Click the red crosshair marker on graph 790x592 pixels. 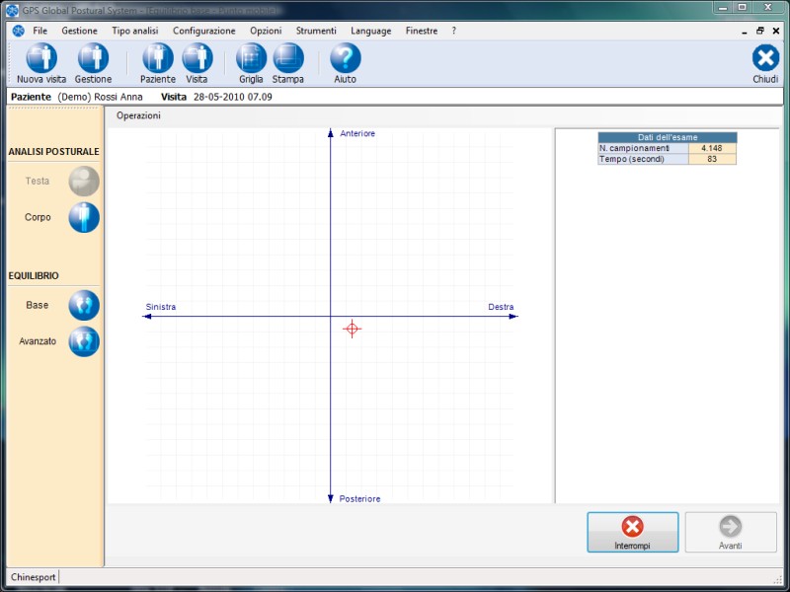[353, 329]
